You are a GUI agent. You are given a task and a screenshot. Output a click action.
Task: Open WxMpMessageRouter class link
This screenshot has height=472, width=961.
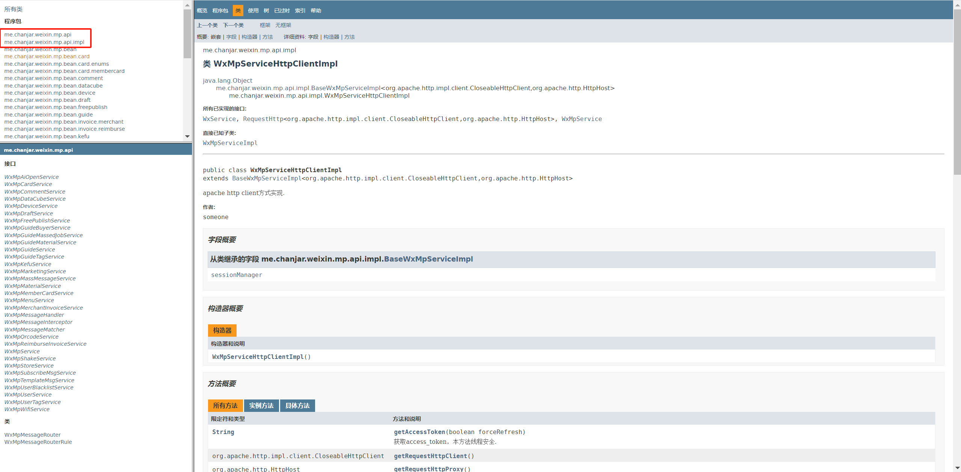(32, 435)
